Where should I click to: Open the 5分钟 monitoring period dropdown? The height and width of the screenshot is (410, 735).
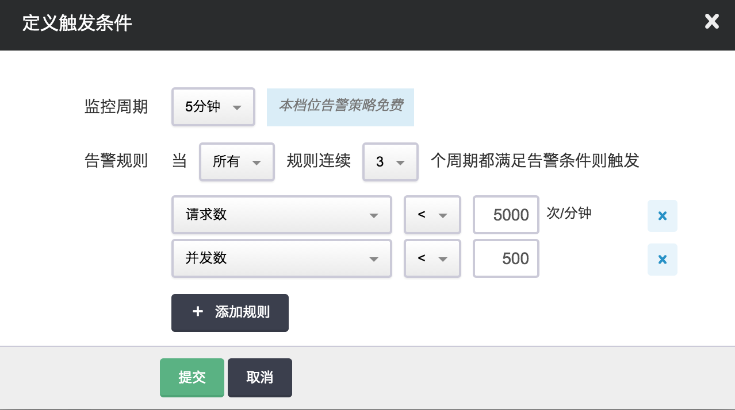213,107
